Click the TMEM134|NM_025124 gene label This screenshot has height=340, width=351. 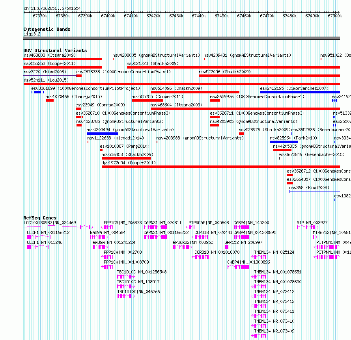(x=274, y=252)
